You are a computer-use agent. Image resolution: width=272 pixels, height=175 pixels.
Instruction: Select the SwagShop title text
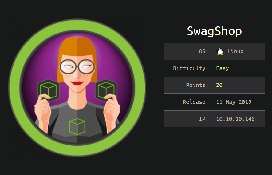click(215, 31)
